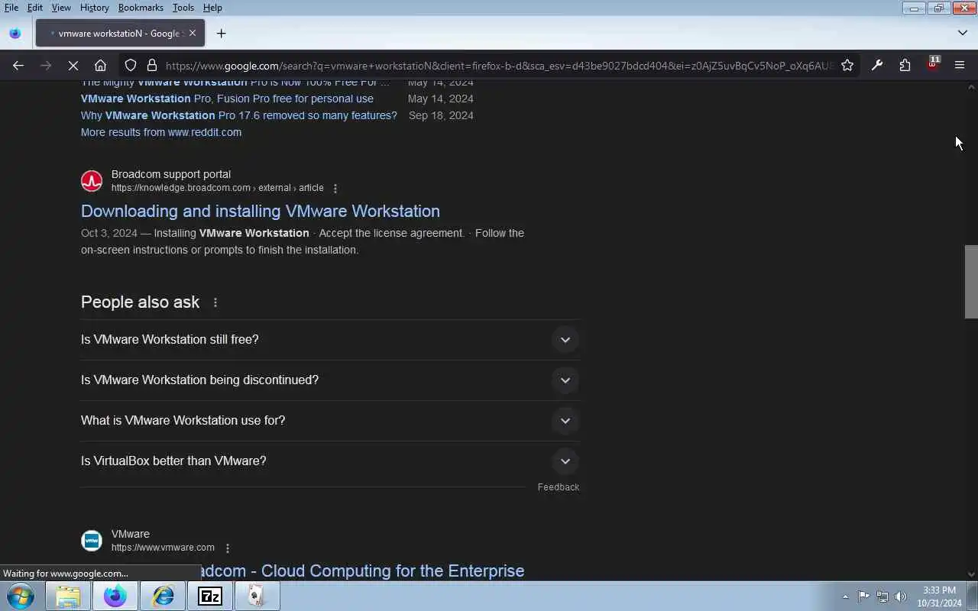Click the 'Oct 3, 2024' snippet text
Image resolution: width=978 pixels, height=611 pixels.
click(x=109, y=233)
